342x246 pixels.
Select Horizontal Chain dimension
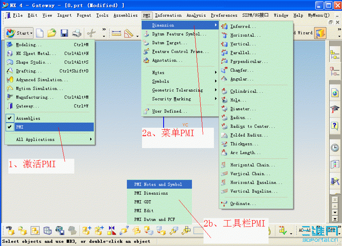[256, 165]
